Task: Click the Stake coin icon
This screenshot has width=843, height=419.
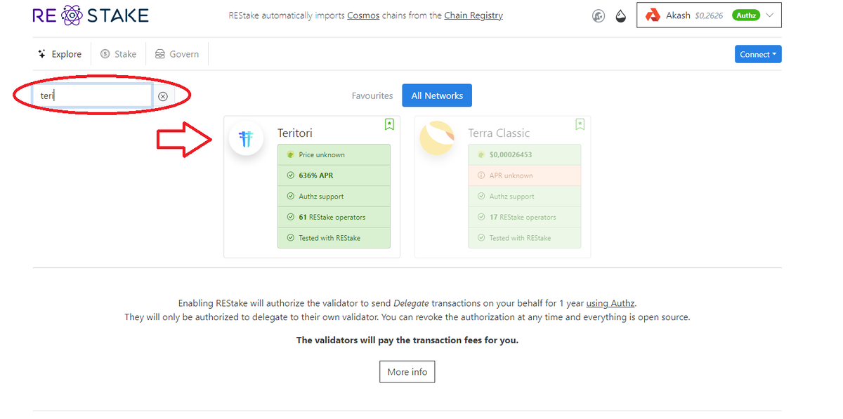Action: pos(105,54)
